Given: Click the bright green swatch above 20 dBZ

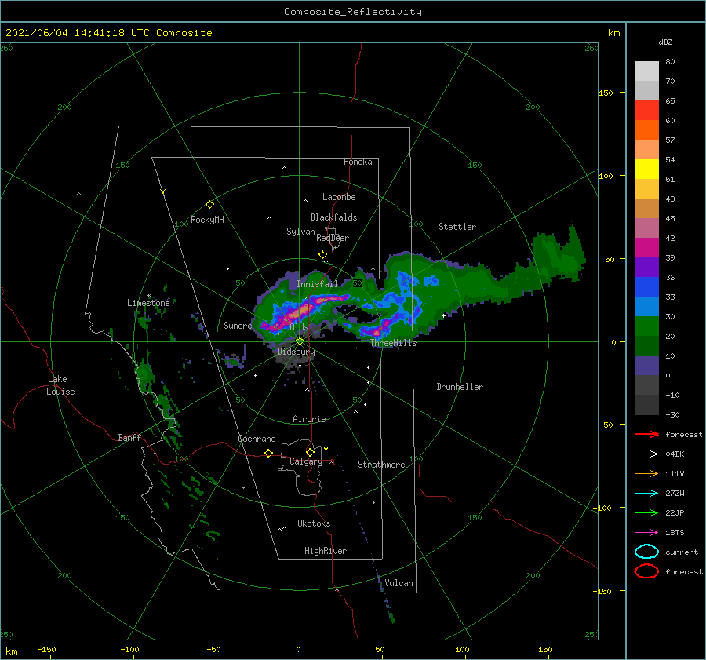Looking at the screenshot, I should pyautogui.click(x=646, y=326).
